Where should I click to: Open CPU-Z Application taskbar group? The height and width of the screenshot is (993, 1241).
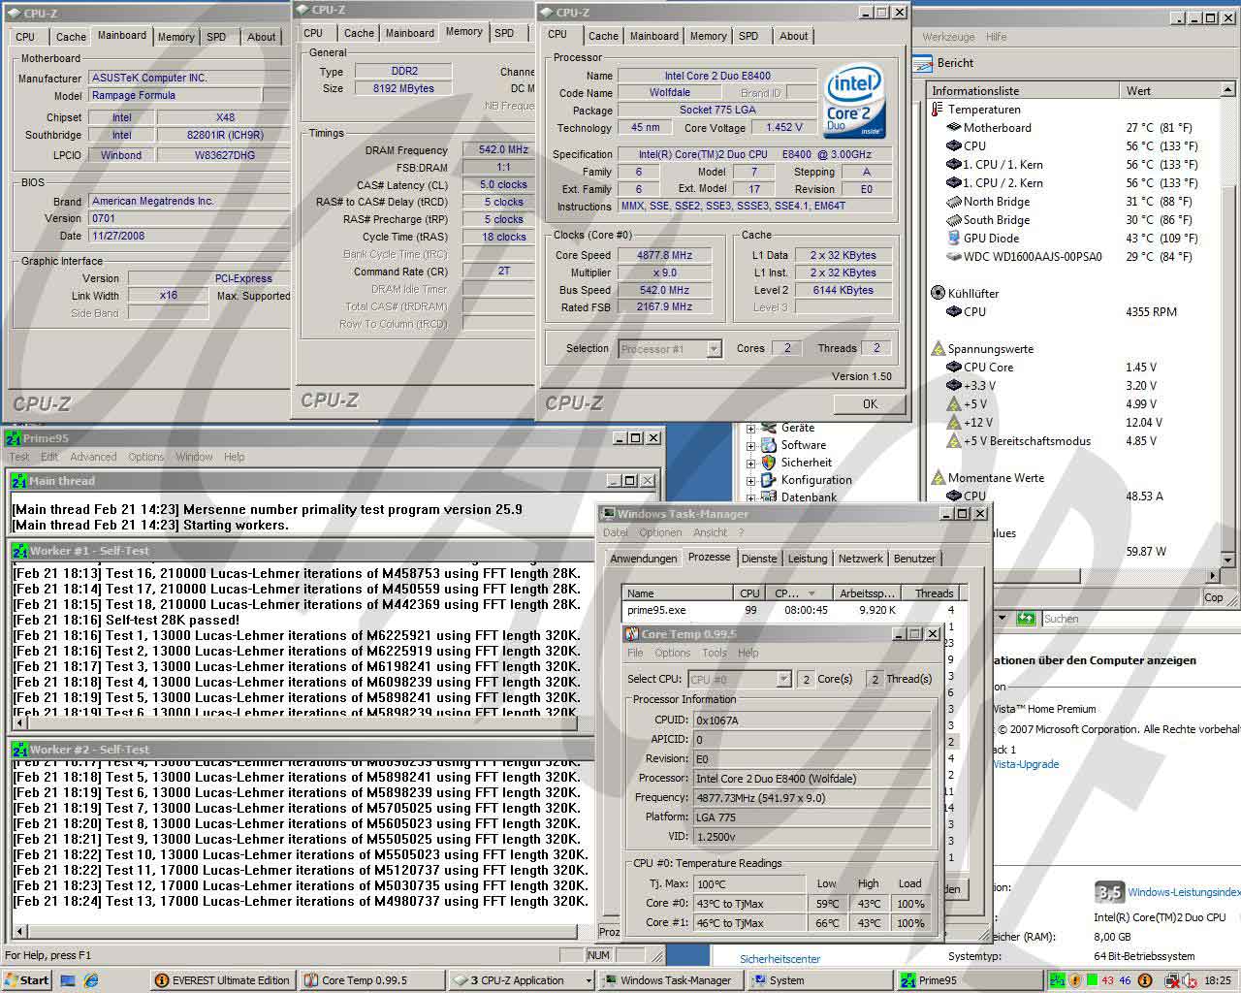522,980
